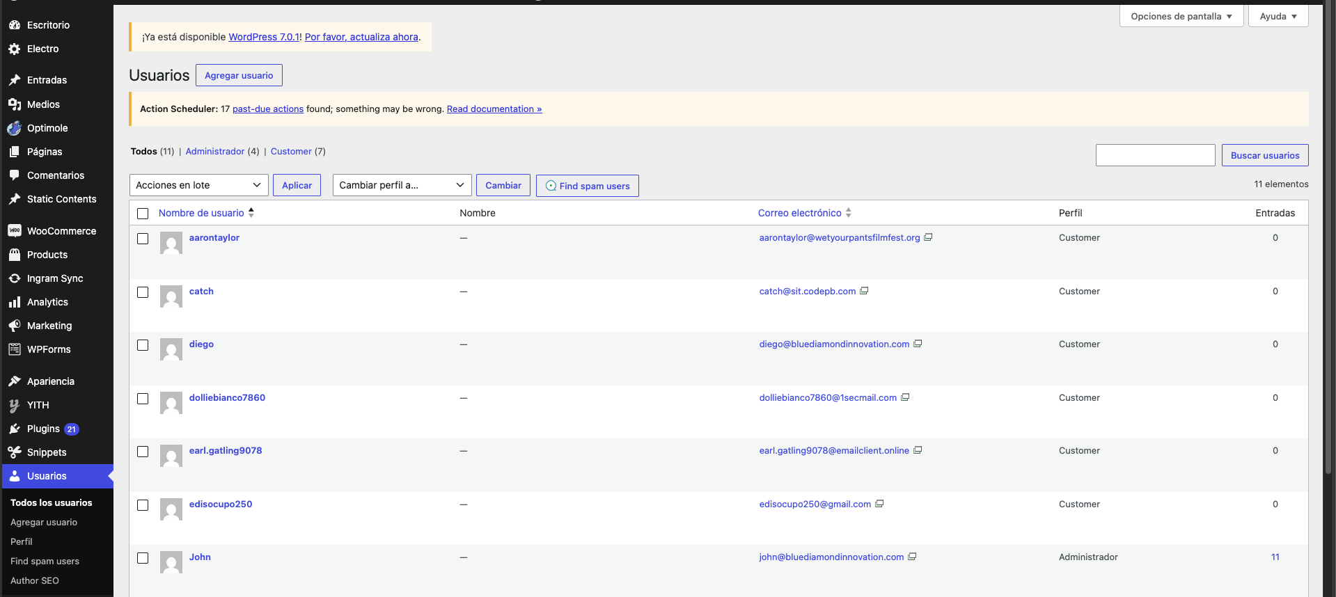Open the Read documentation link
The image size is (1336, 597).
(x=494, y=109)
